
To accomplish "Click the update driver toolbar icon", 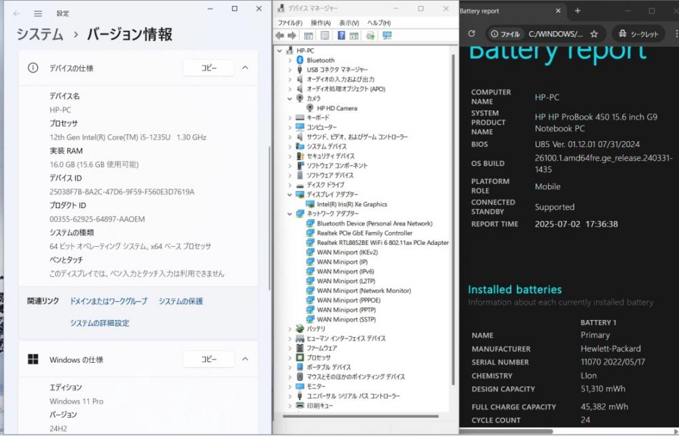I will pos(370,35).
